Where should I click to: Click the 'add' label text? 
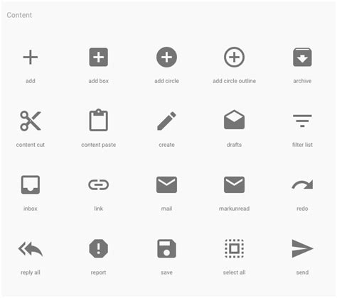point(31,81)
